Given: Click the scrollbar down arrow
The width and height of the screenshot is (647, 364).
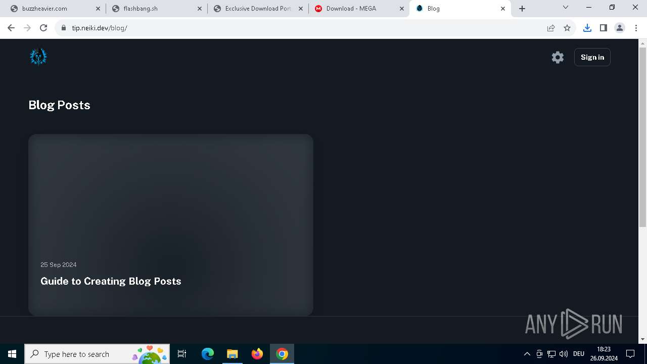Looking at the screenshot, I should coord(642,339).
